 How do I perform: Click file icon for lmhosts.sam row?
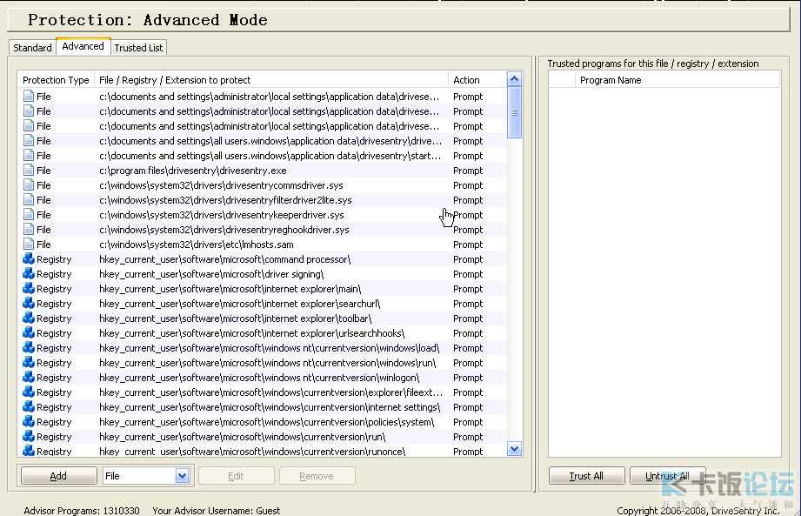[29, 245]
